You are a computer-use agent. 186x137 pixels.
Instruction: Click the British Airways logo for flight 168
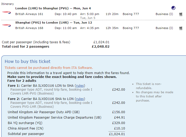tap(6, 26)
